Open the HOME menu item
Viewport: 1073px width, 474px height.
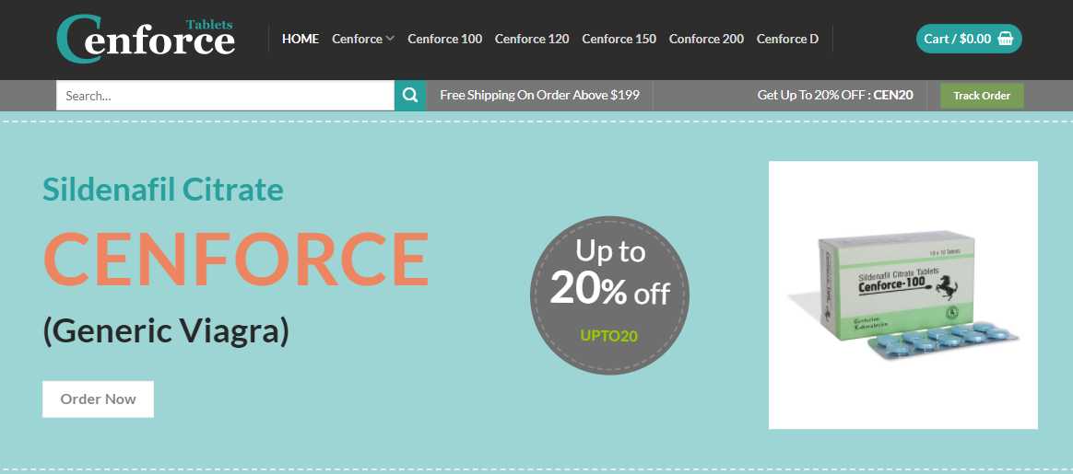[x=301, y=39]
